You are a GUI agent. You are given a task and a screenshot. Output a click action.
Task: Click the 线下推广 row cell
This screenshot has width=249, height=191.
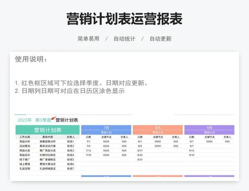tap(25, 159)
